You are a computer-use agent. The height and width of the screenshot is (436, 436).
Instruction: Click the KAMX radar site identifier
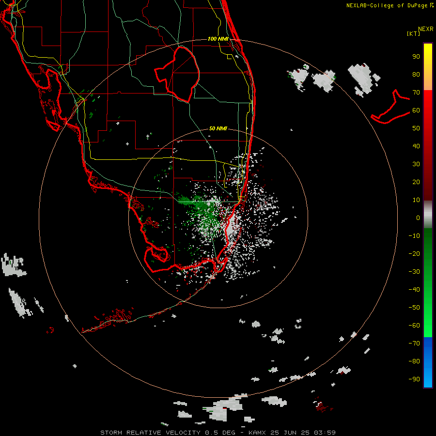point(257,433)
